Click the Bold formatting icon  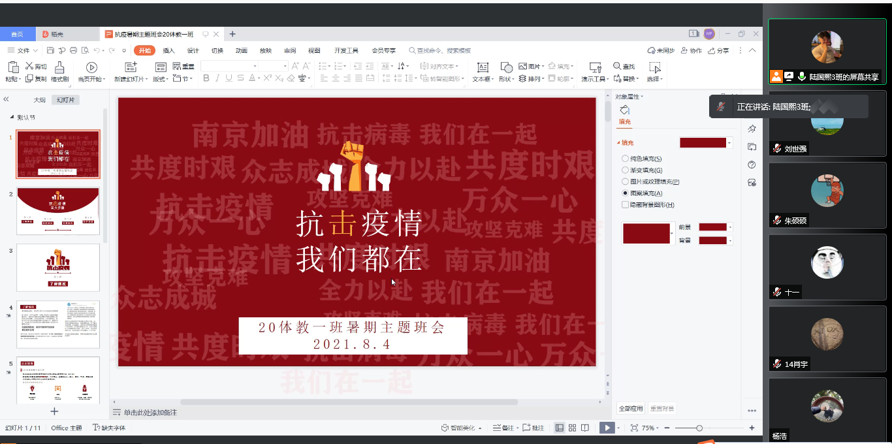(206, 78)
